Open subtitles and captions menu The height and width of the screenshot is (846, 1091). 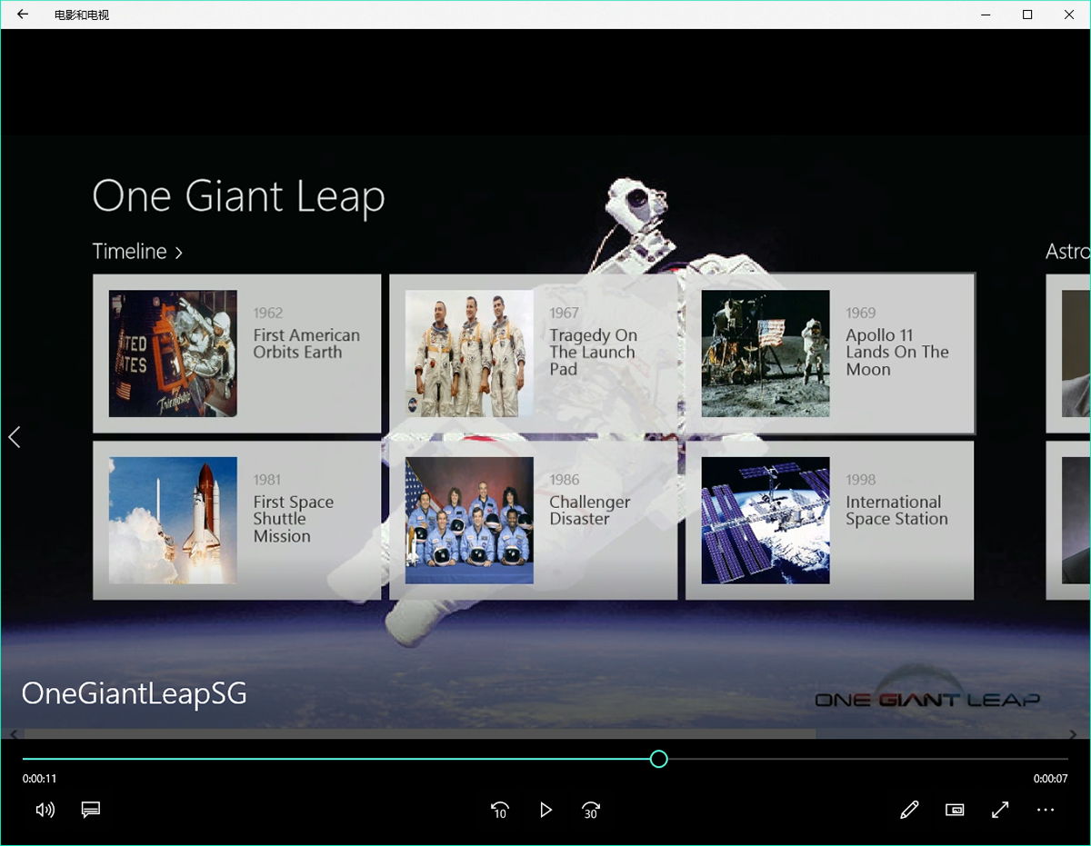click(91, 810)
